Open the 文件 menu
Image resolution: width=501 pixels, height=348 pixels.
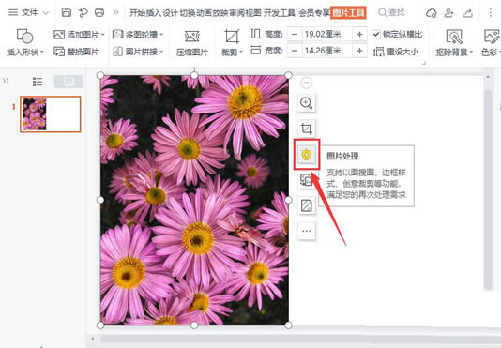(x=28, y=13)
